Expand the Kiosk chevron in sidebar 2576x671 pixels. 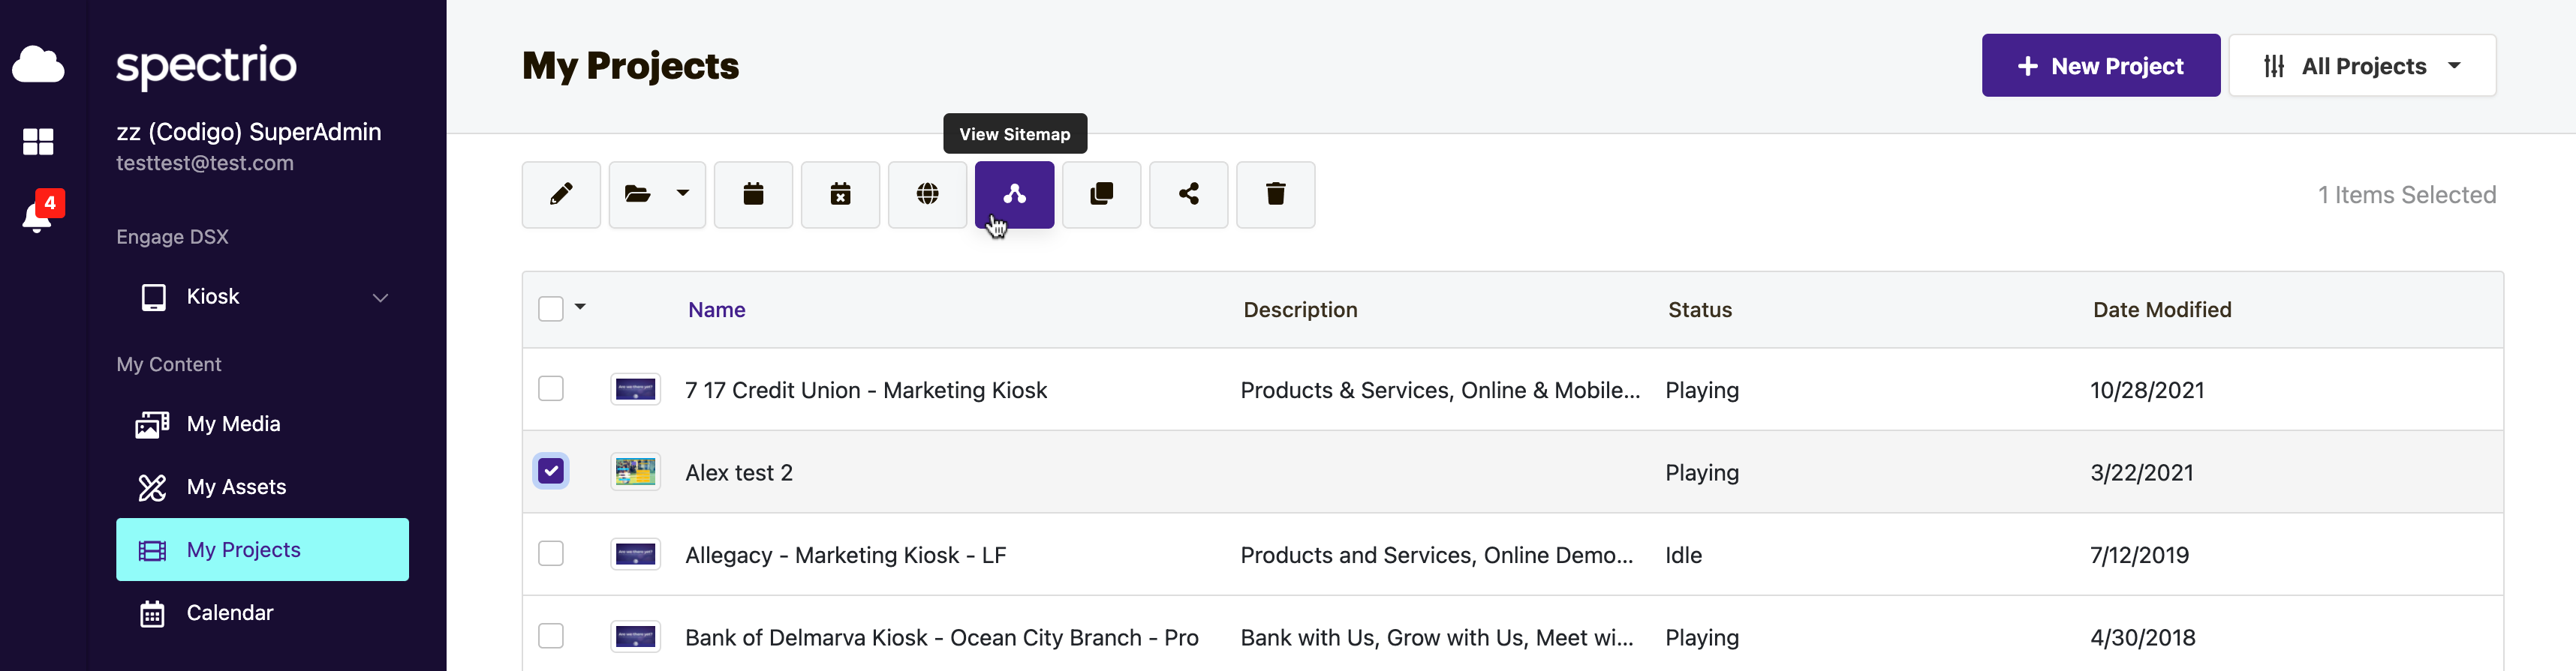[380, 298]
